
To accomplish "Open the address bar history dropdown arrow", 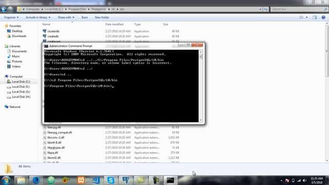I will point(261,9).
